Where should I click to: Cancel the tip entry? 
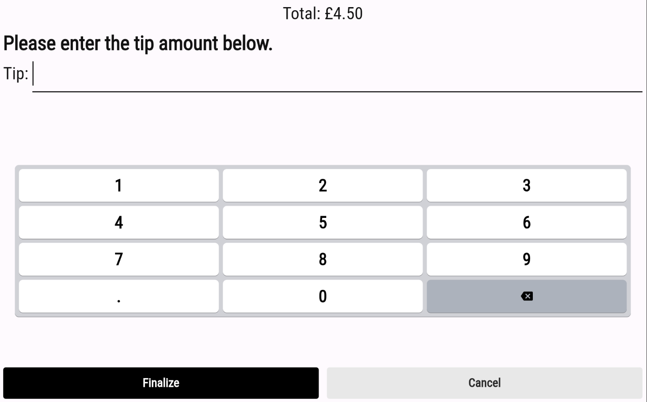(484, 383)
